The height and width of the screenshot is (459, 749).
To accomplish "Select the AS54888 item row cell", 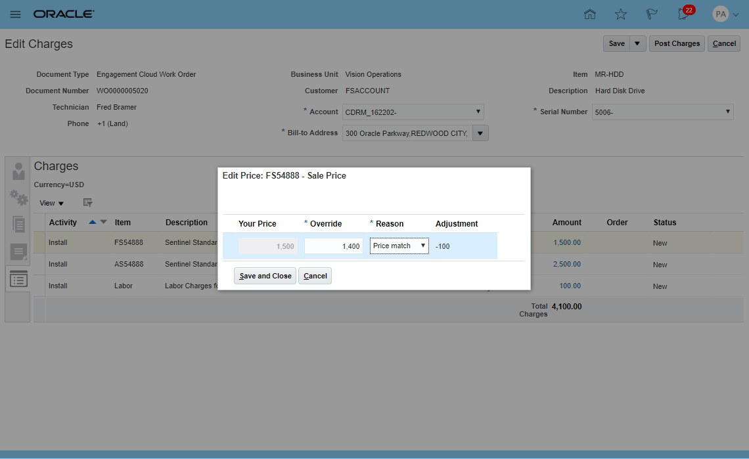I will coord(129,264).
